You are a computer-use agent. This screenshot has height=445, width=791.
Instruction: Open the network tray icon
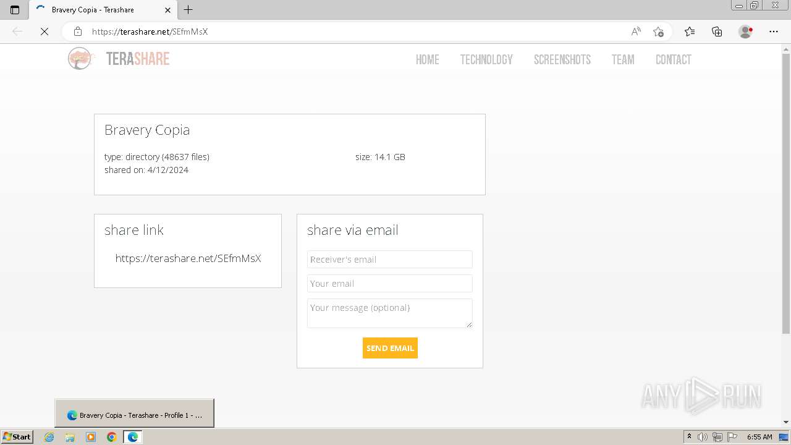coord(717,437)
